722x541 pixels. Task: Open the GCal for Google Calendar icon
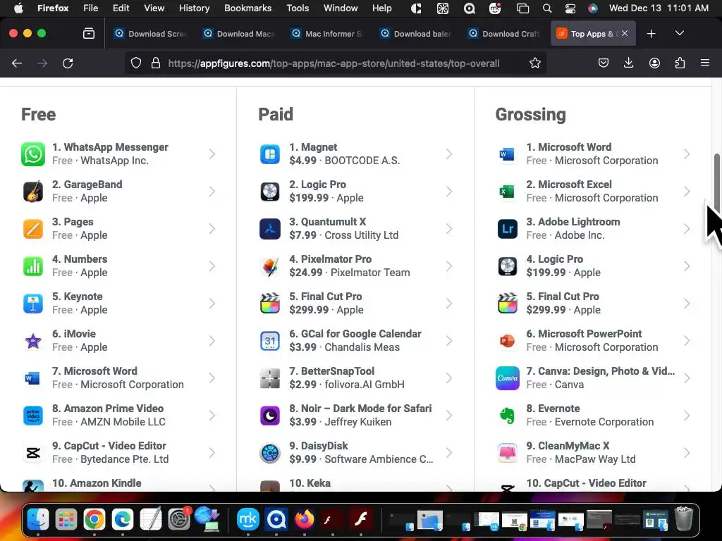270,341
